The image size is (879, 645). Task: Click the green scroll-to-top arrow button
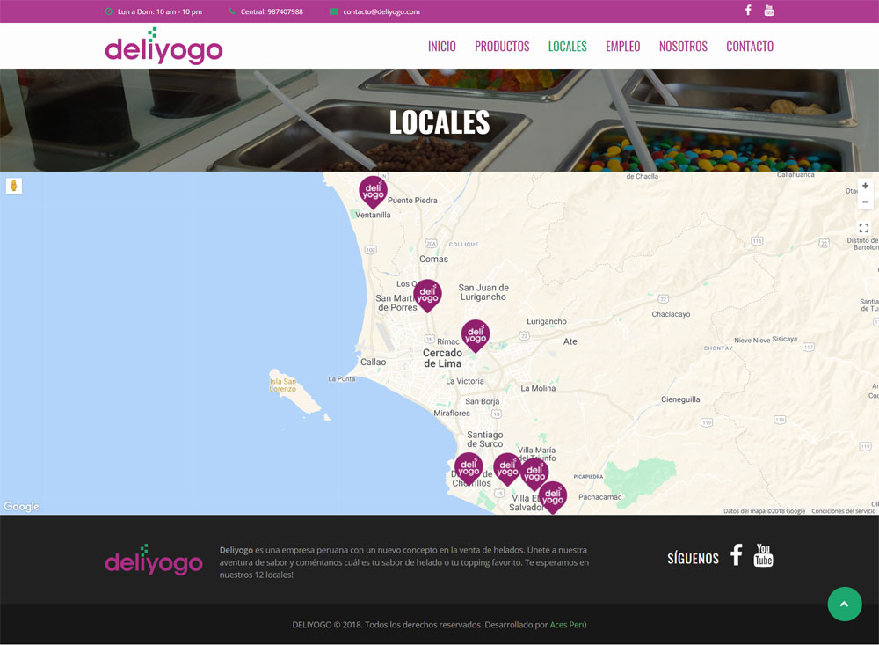tap(845, 604)
